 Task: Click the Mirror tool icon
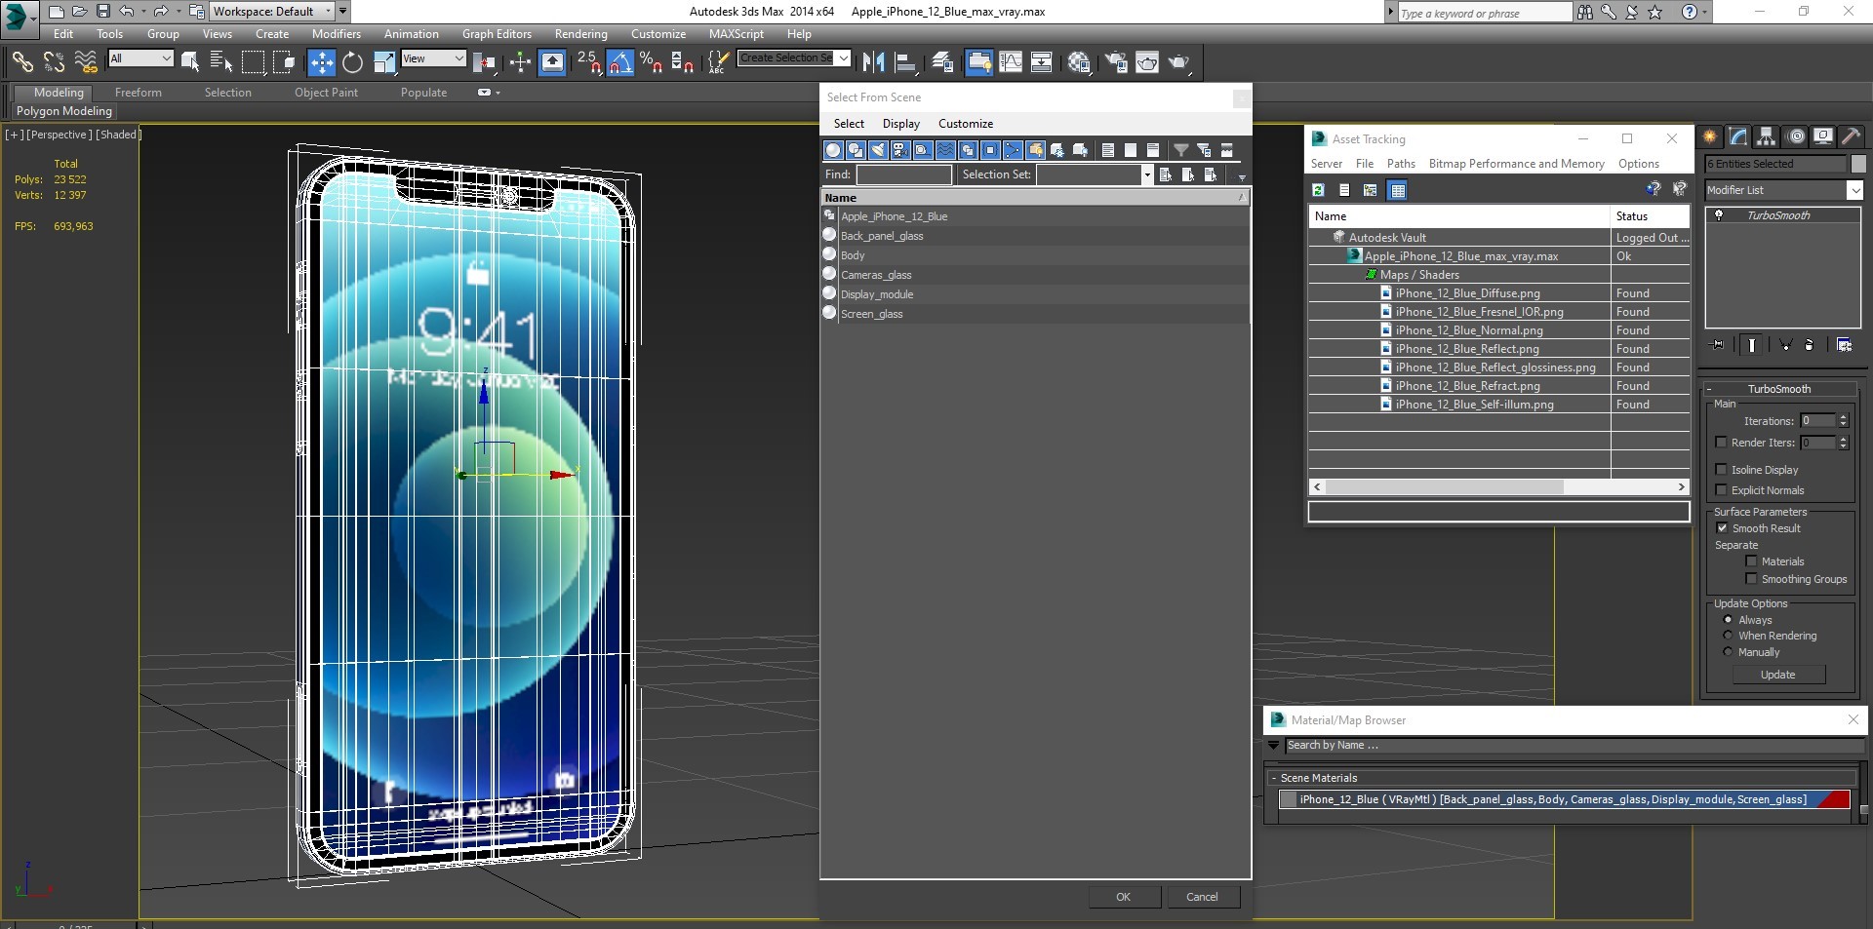[873, 62]
